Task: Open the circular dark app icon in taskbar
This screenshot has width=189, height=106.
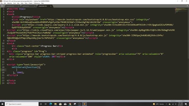Action: [79, 104]
